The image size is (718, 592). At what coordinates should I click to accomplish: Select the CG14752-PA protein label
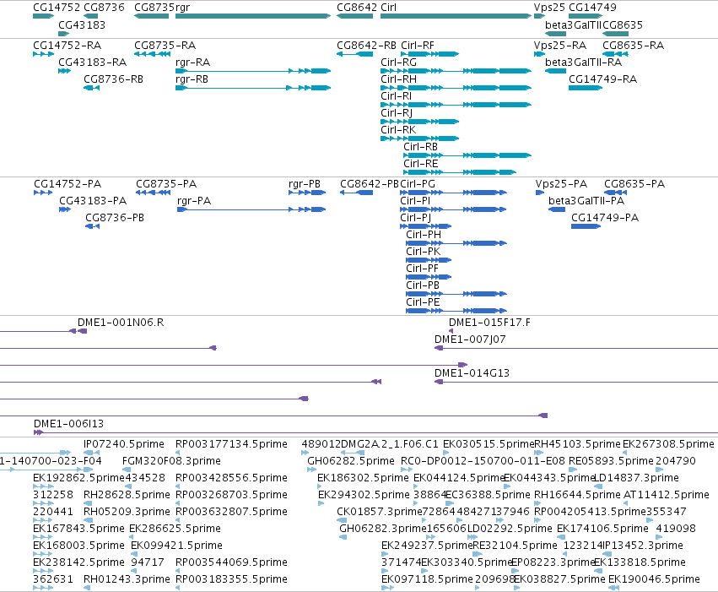[x=67, y=184]
